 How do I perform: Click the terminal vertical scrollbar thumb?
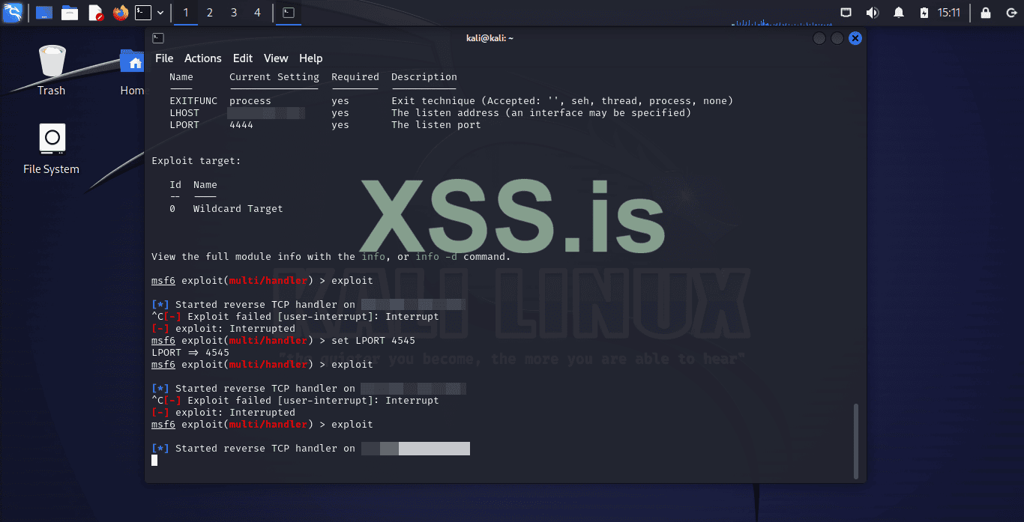click(857, 440)
